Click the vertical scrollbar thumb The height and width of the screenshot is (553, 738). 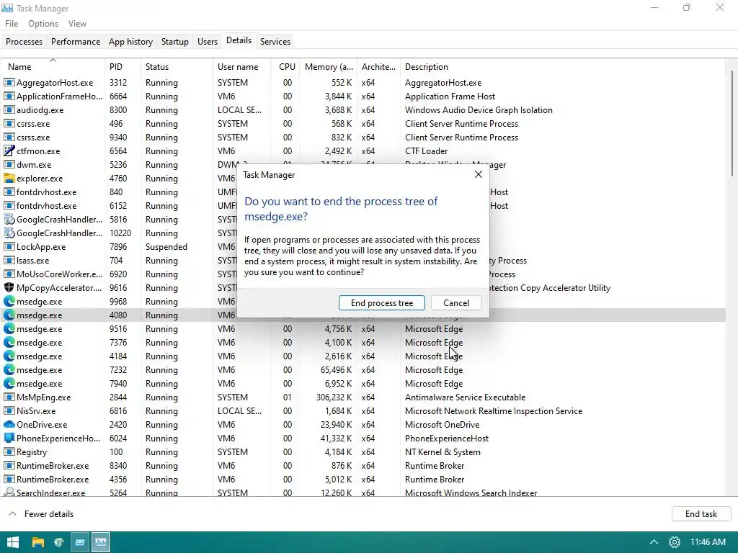[732, 123]
